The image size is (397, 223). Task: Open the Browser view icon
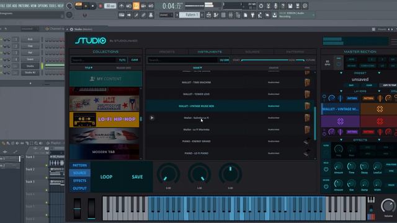[238, 15]
